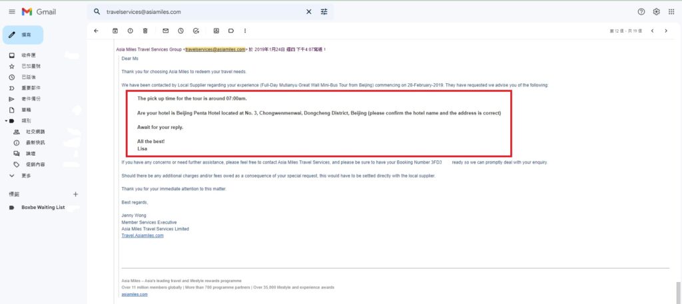Collapse the Categories (類別) section
The width and height of the screenshot is (682, 304).
(6, 120)
